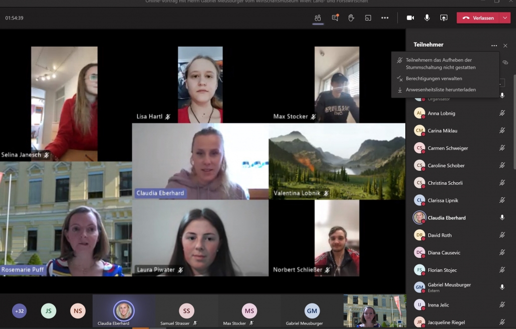The width and height of the screenshot is (516, 329).
Task: Toggle 'Teilnehmern das Aufheben der Stummschaltung nicht gestatten'
Action: point(440,64)
